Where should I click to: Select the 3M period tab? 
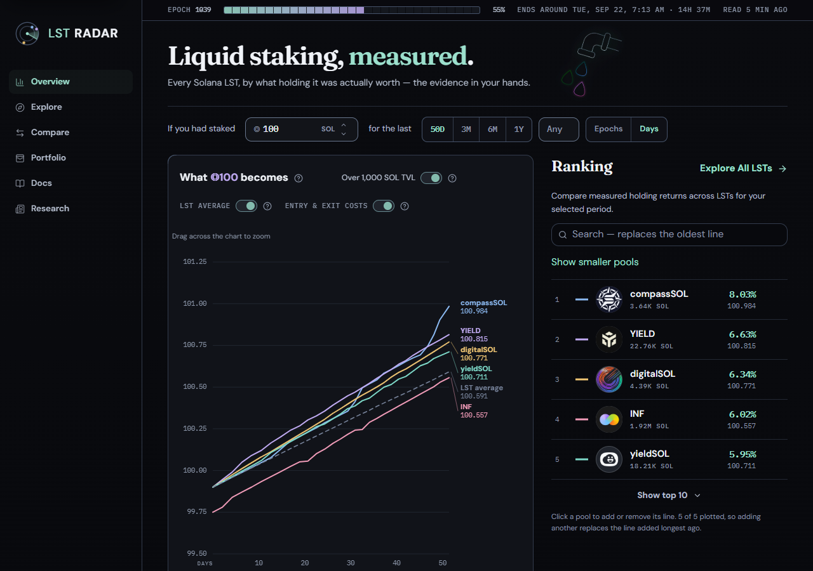point(466,129)
